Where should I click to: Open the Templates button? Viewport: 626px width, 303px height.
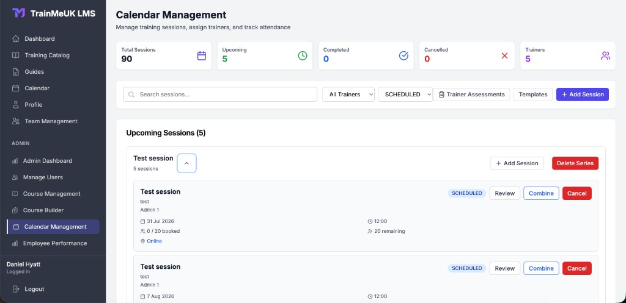tap(533, 94)
